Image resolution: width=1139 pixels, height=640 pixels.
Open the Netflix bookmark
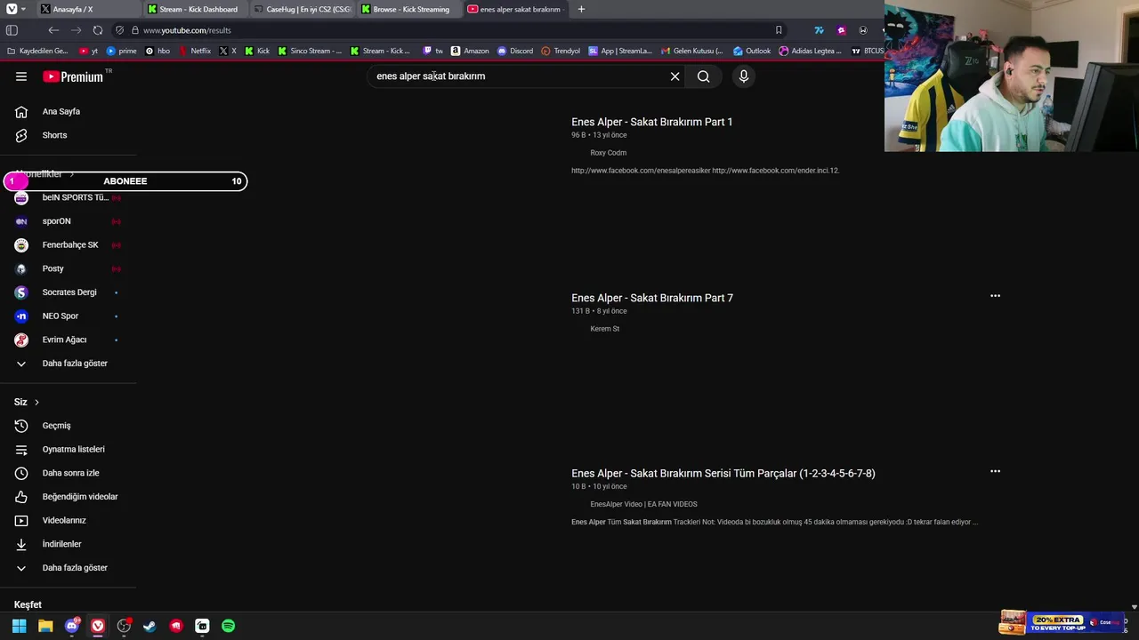pos(194,51)
